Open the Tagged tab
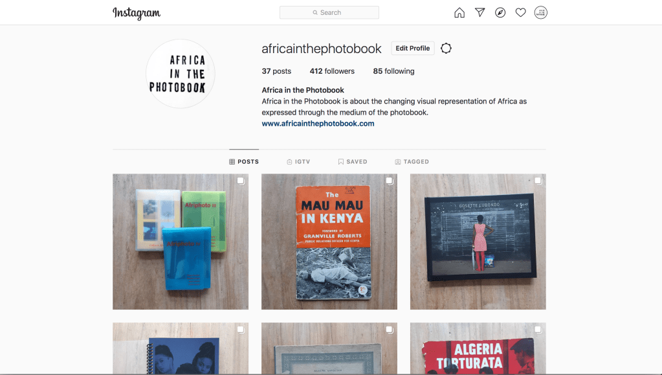The height and width of the screenshot is (375, 662). coord(412,162)
